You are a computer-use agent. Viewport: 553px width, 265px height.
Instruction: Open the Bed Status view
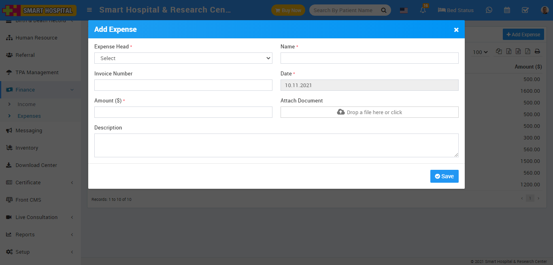(x=455, y=10)
